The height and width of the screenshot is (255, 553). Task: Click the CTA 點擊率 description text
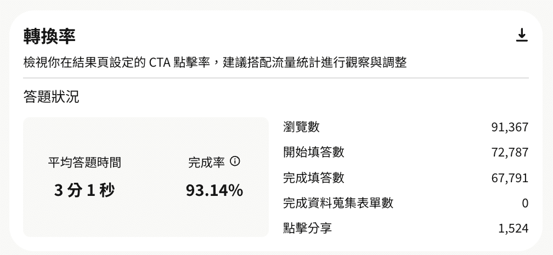tap(215, 62)
